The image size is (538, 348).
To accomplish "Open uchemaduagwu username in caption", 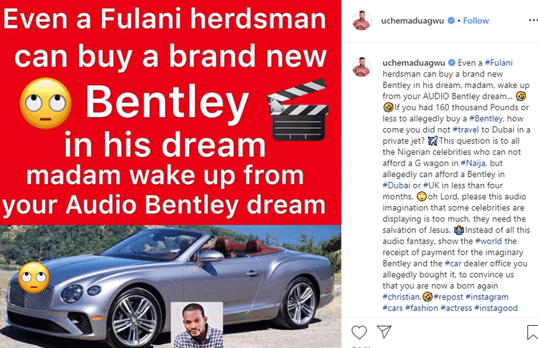I will [414, 63].
